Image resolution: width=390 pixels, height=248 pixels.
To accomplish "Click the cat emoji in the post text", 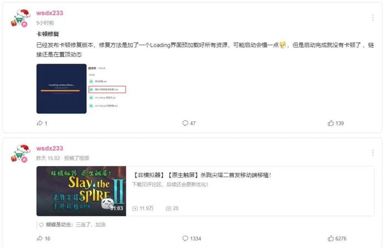I will pyautogui.click(x=283, y=45).
